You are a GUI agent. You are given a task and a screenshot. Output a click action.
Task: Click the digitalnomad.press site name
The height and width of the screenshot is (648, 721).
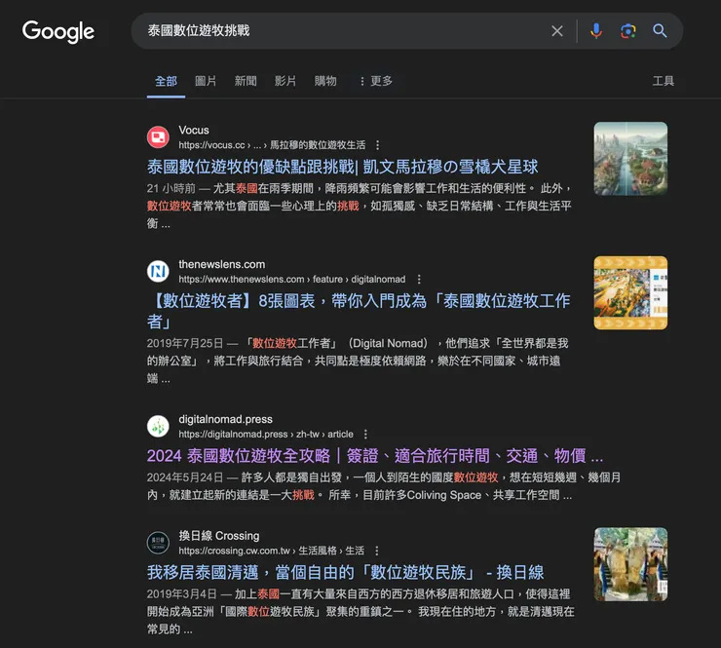pyautogui.click(x=225, y=419)
